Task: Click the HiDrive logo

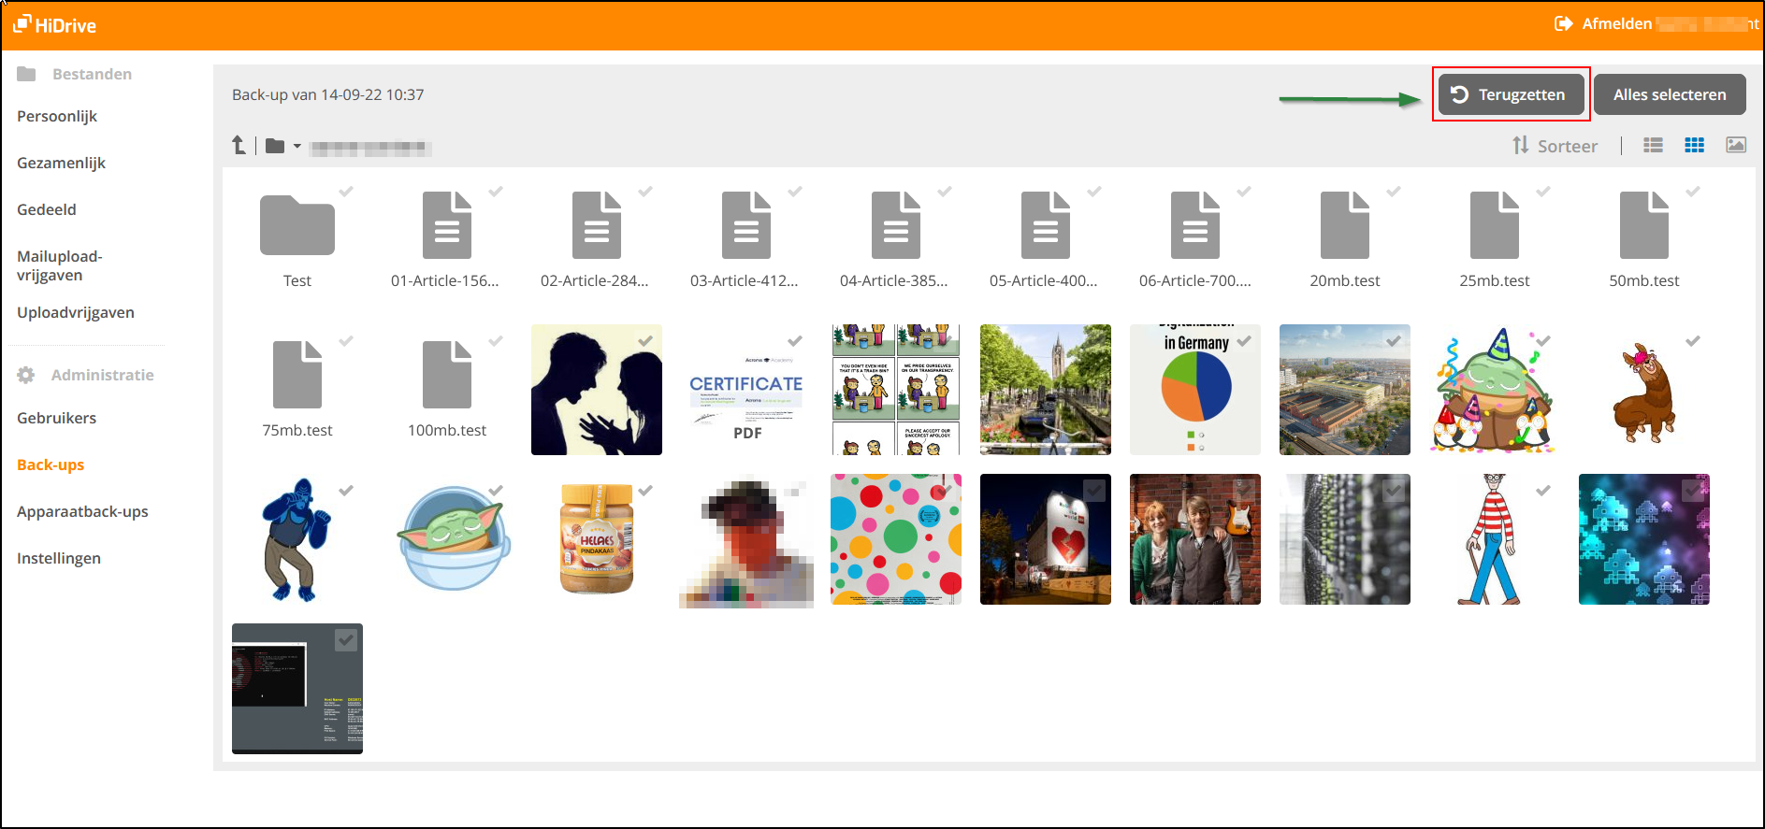Action: coord(54,25)
